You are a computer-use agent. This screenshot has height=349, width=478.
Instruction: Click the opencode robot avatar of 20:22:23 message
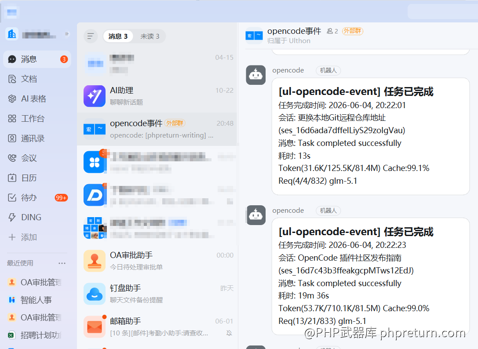pos(256,215)
